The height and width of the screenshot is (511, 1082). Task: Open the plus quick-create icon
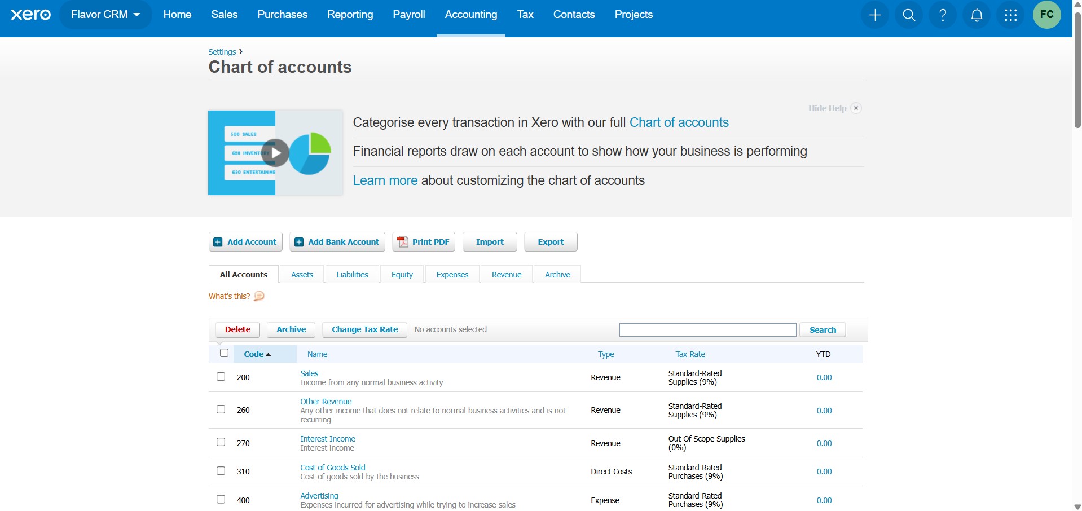coord(875,15)
